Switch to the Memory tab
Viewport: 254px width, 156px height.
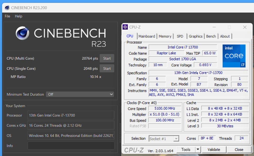(165, 36)
